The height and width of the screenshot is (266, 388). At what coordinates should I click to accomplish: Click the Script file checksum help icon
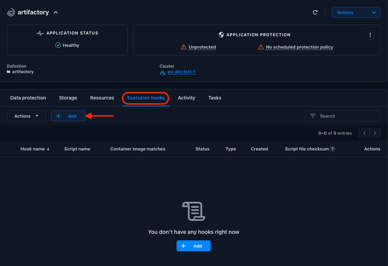333,149
